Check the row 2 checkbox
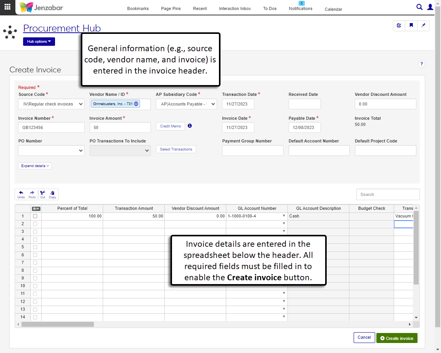 tap(35, 224)
